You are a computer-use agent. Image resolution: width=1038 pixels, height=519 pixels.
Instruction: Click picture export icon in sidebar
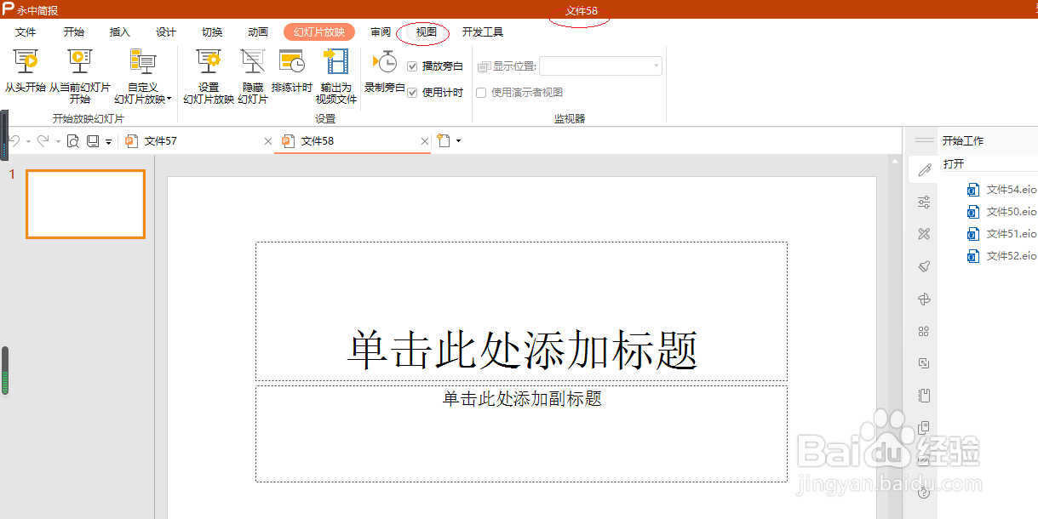click(924, 363)
